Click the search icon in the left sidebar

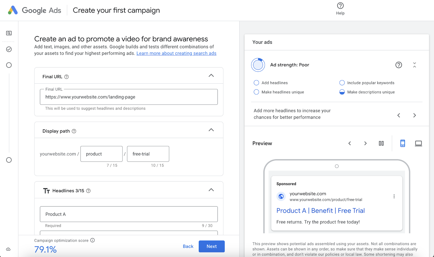coord(9,33)
